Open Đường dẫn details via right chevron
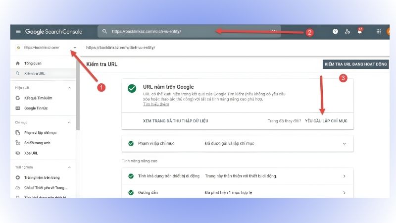Screen dimensions: 396x223 (344, 193)
